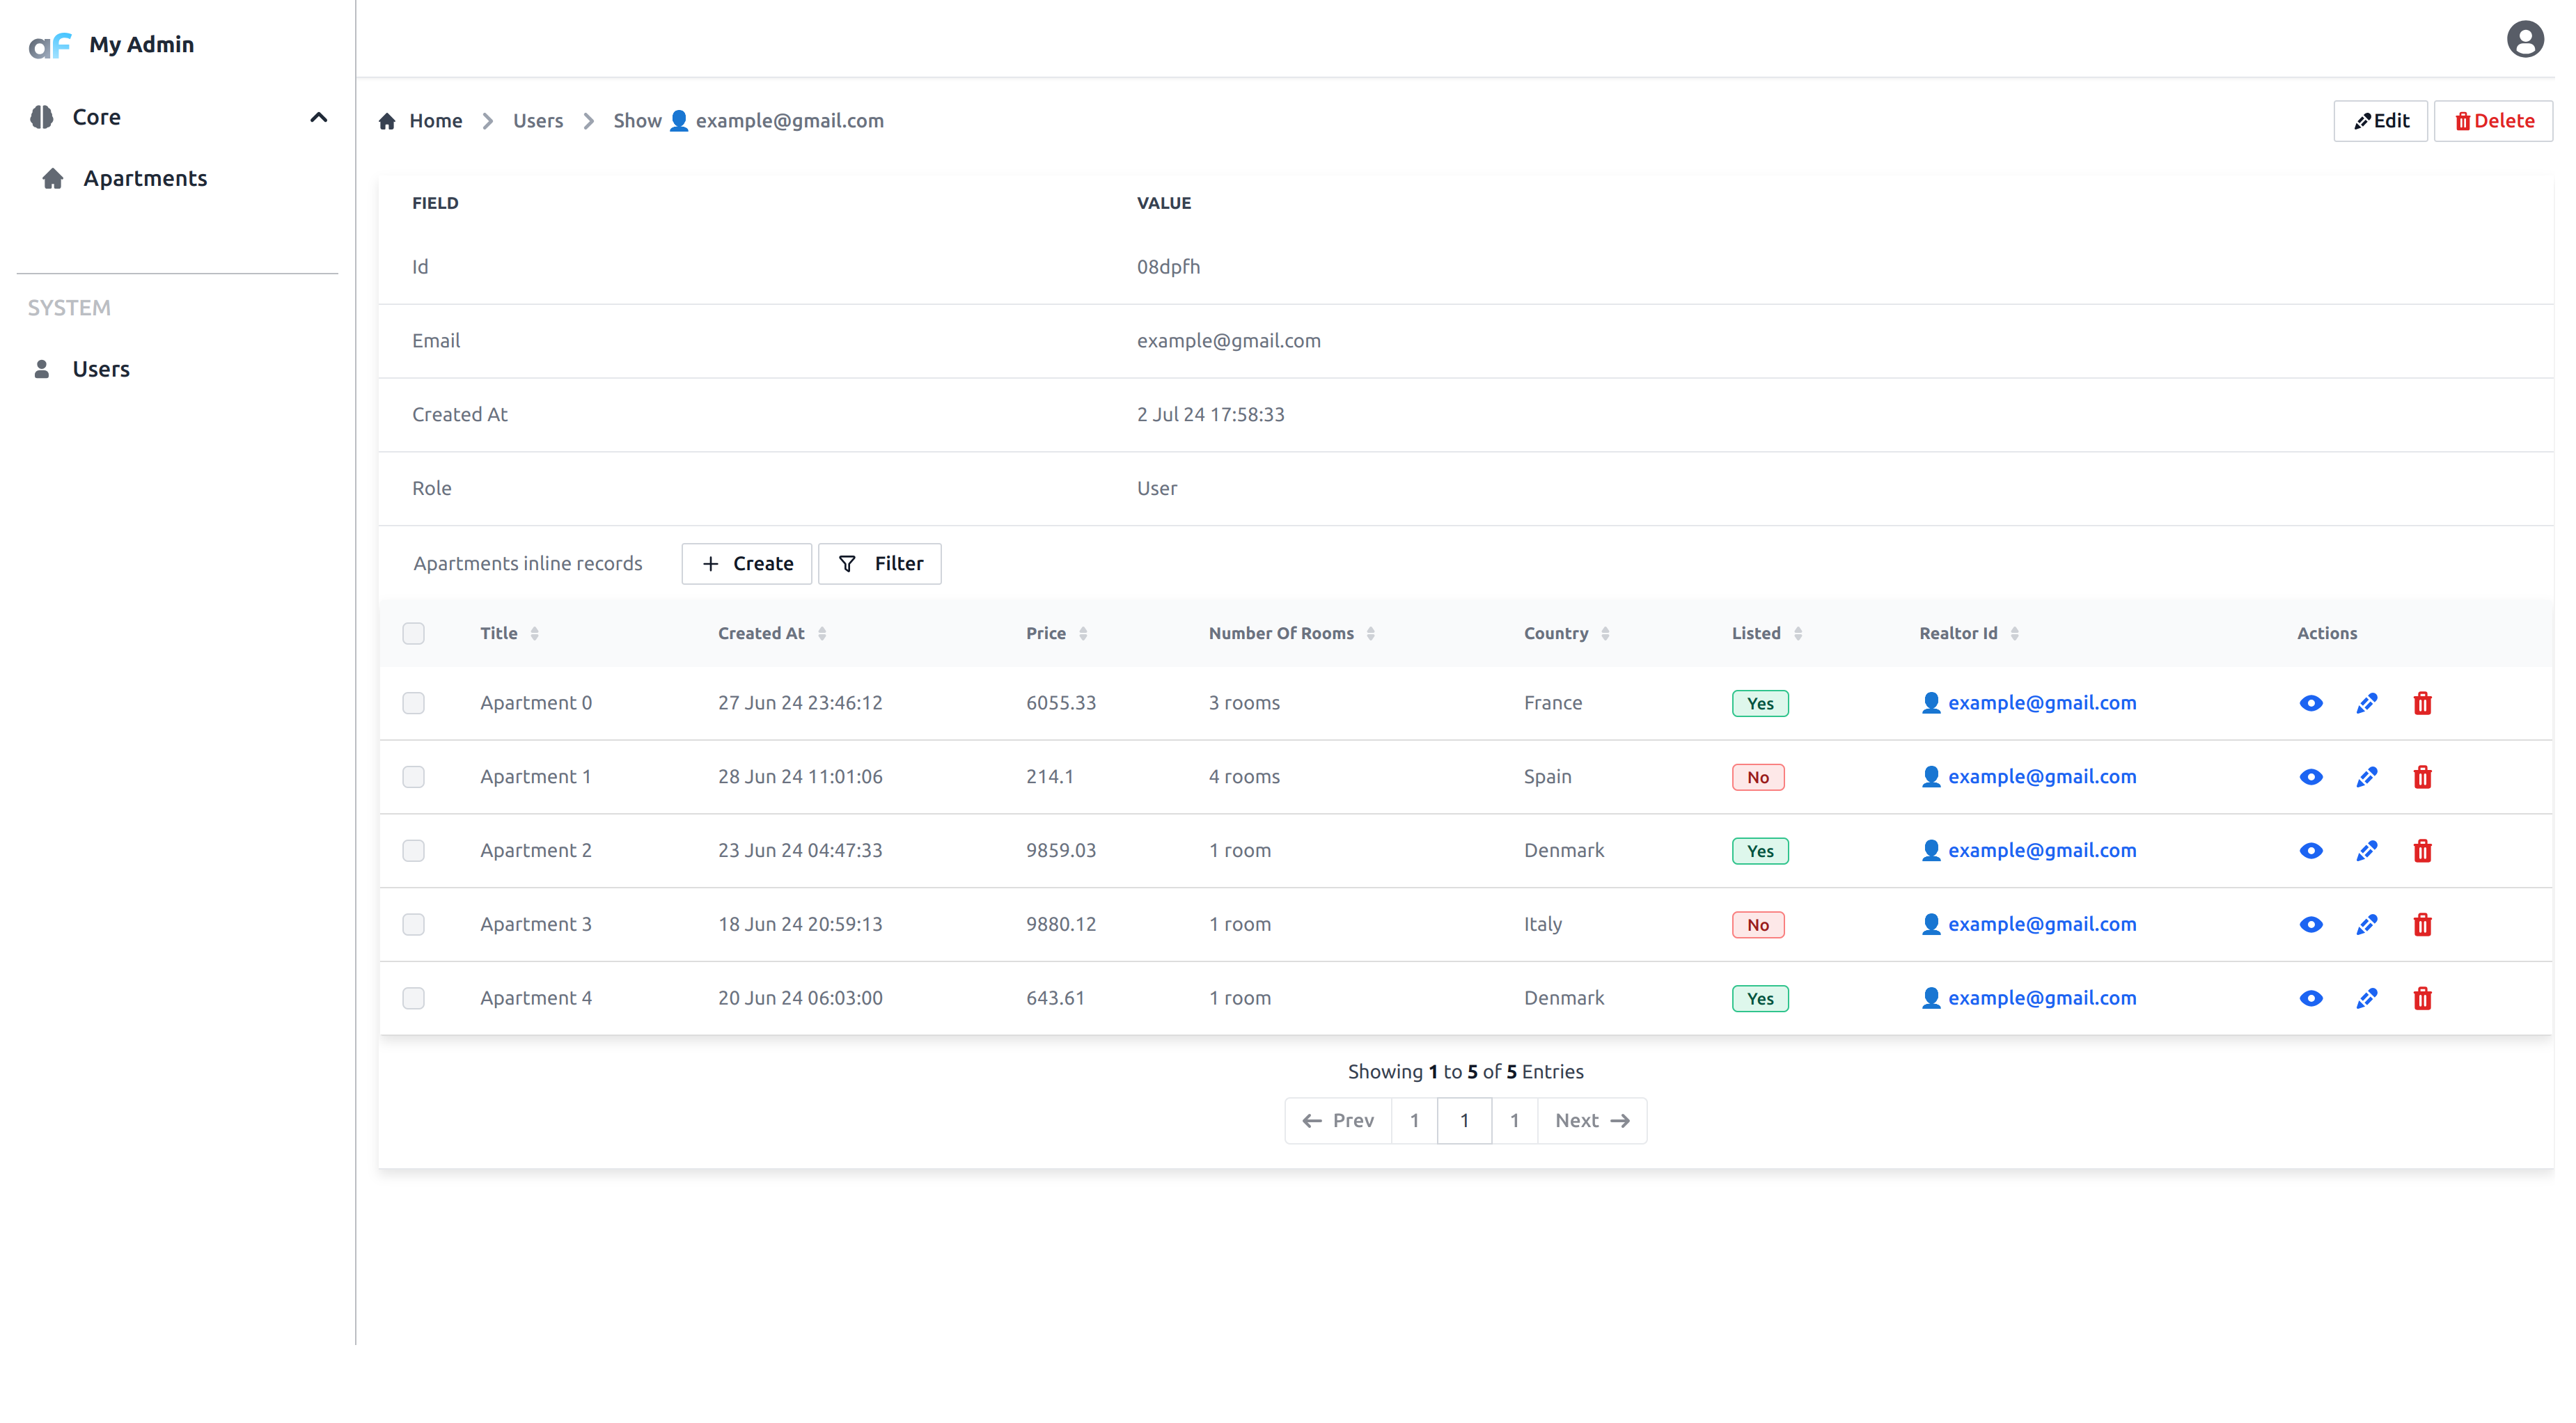This screenshot has height=1423, width=2576.
Task: Click the country cell France
Action: (x=1553, y=703)
